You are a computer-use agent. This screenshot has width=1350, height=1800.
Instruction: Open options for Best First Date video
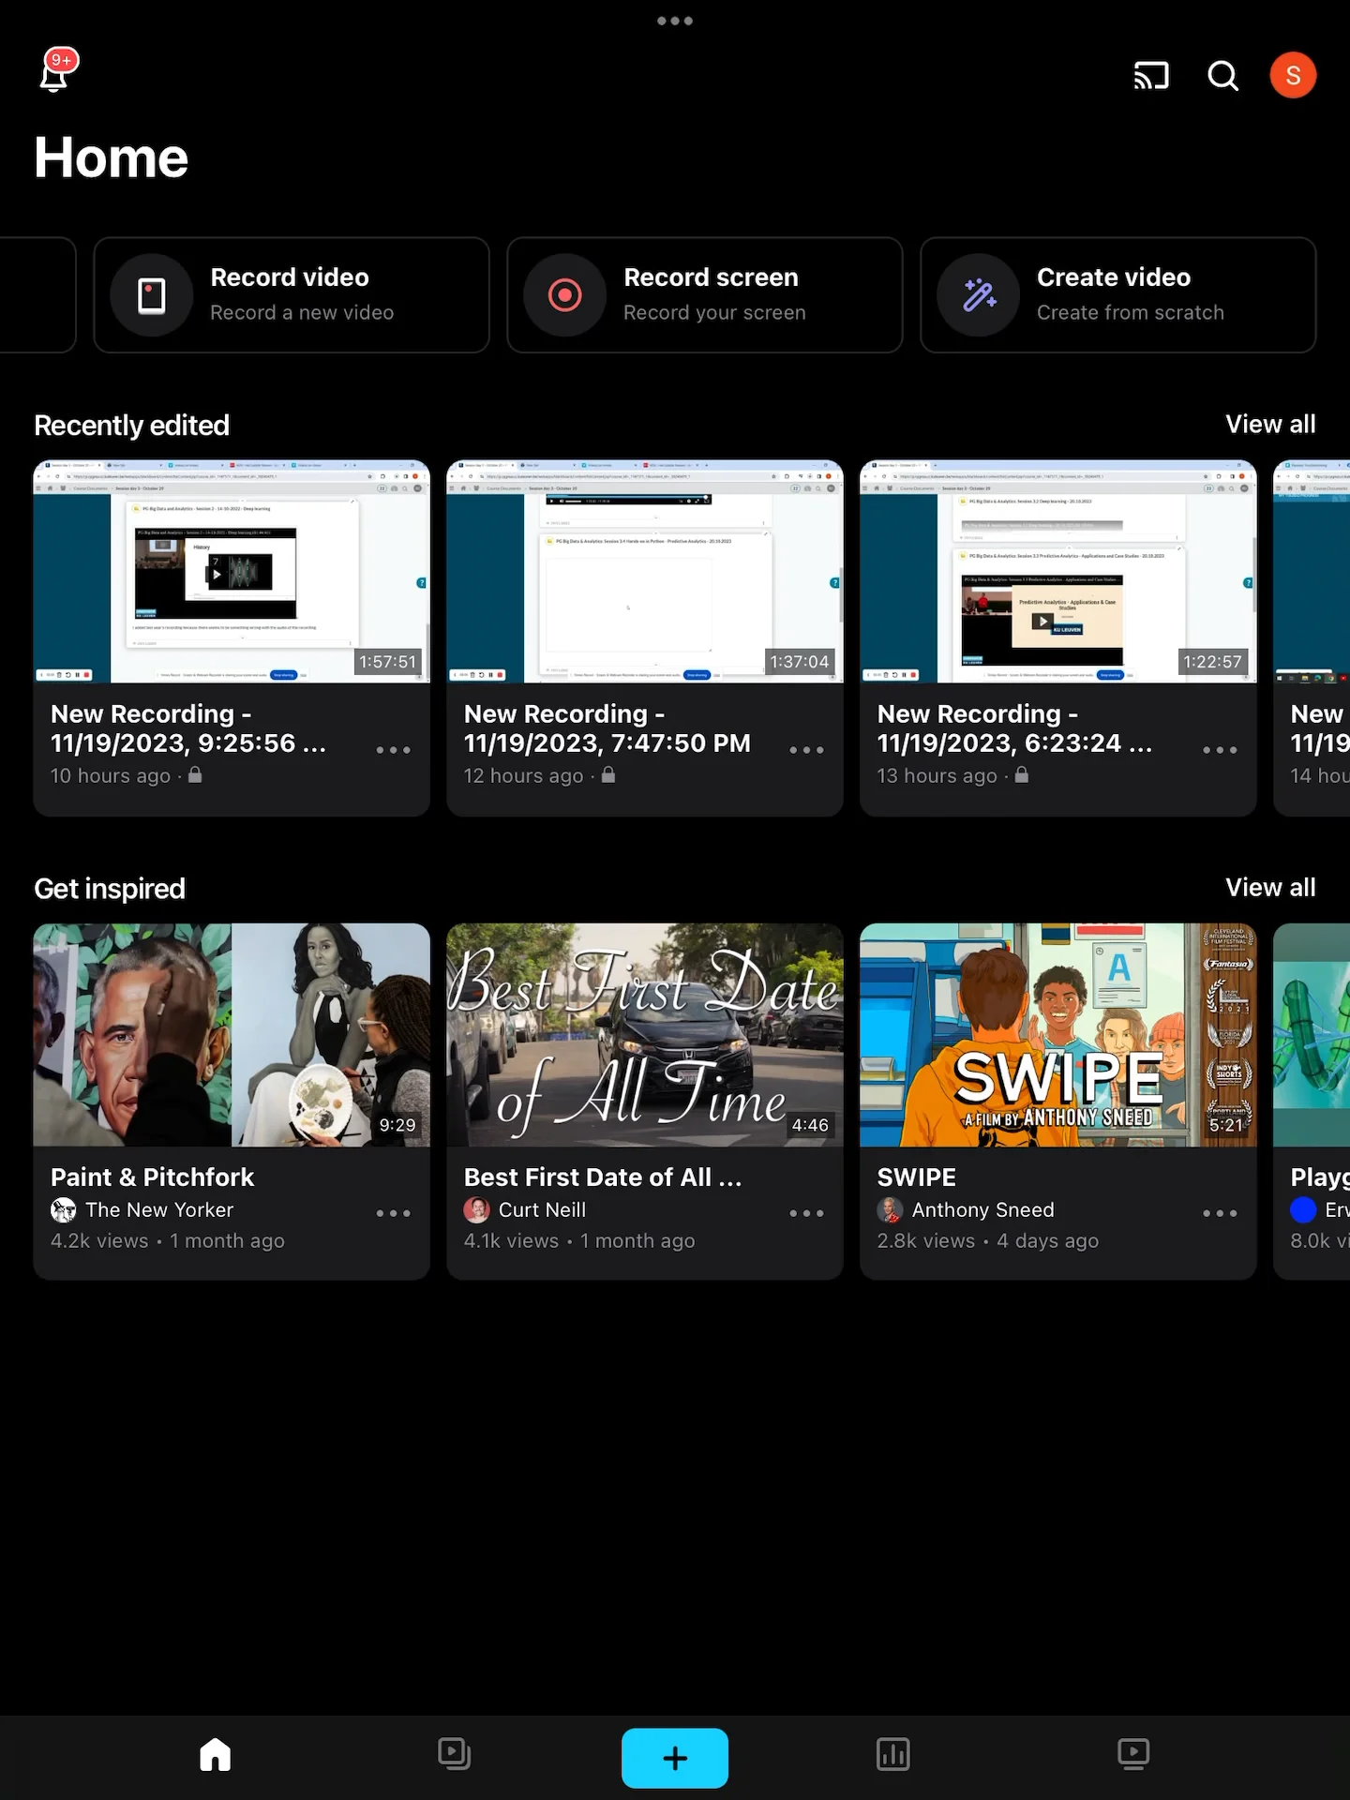click(807, 1213)
